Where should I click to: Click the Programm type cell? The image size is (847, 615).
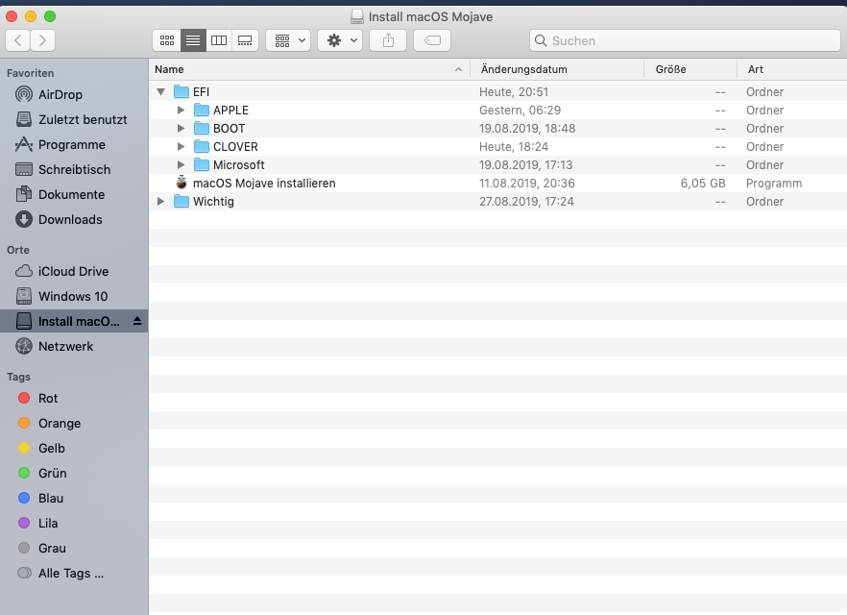coord(774,184)
